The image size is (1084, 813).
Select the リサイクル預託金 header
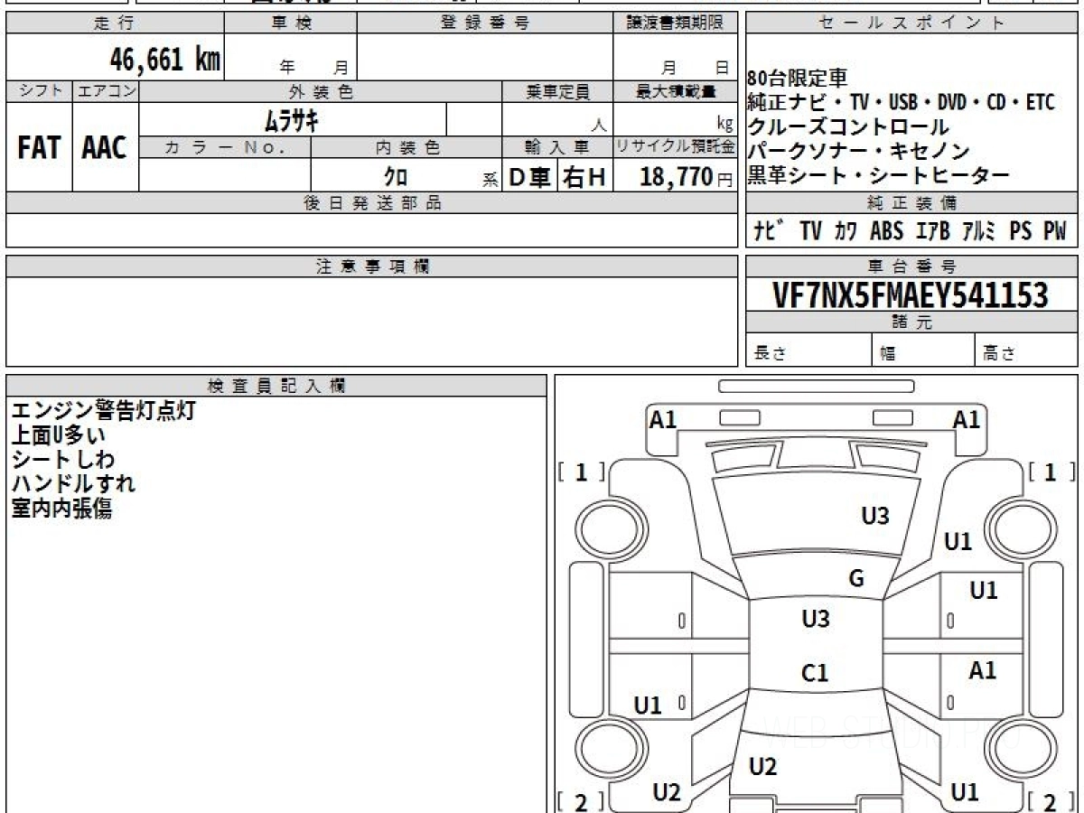(x=676, y=147)
